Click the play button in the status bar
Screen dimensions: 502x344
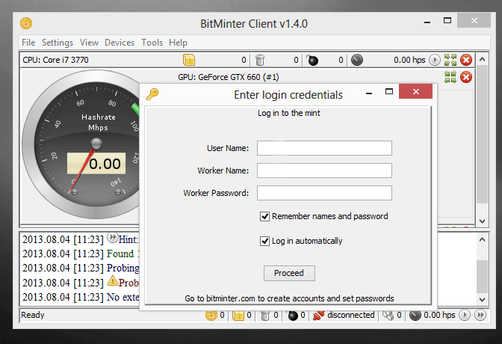click(465, 315)
